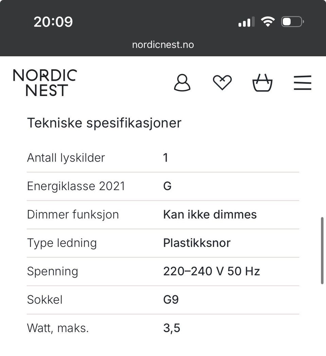Click the 220–240 V 50 Hz value

click(212, 271)
